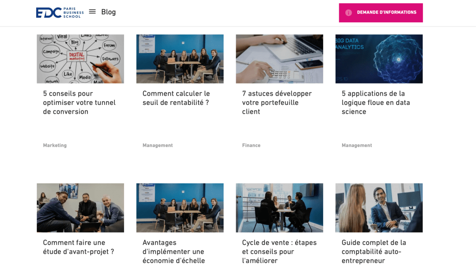Open the thumbnail above 'Cycle de vente'
Viewport: 476px width, 271px height.
tap(279, 207)
